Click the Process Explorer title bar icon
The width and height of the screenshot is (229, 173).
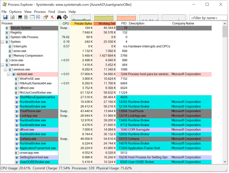(x=5, y=4)
